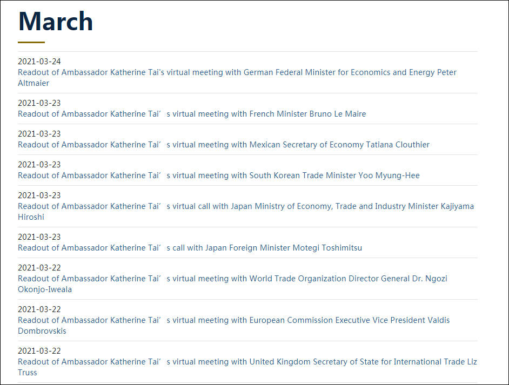
Task: Open South Korean Minister Yoo Myung-Hee readout
Action: tap(219, 175)
